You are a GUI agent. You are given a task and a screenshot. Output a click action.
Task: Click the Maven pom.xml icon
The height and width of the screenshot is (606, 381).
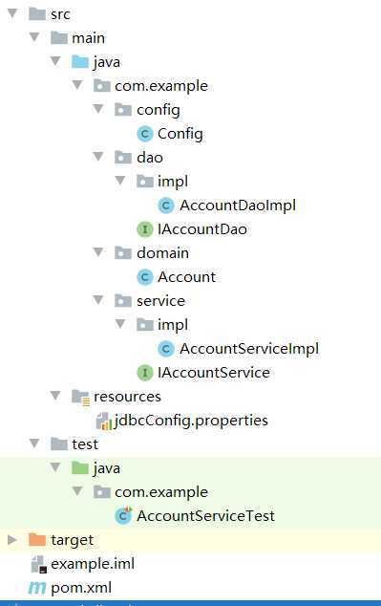[37, 588]
